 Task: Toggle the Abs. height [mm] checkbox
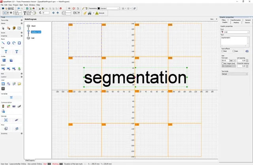coord(223,63)
